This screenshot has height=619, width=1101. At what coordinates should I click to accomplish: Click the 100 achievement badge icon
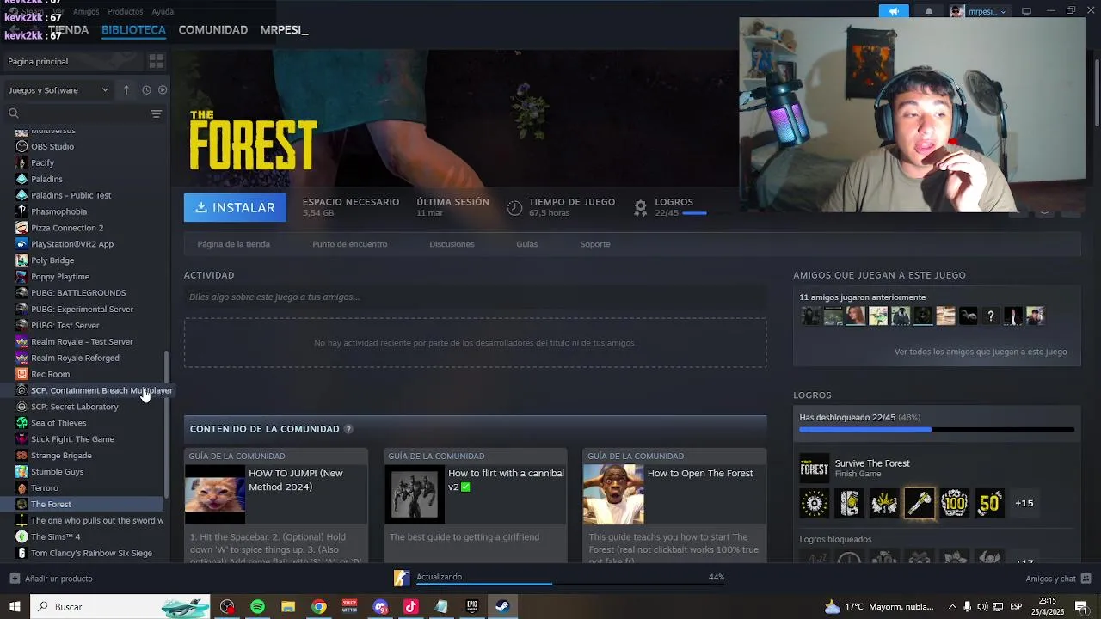point(954,503)
